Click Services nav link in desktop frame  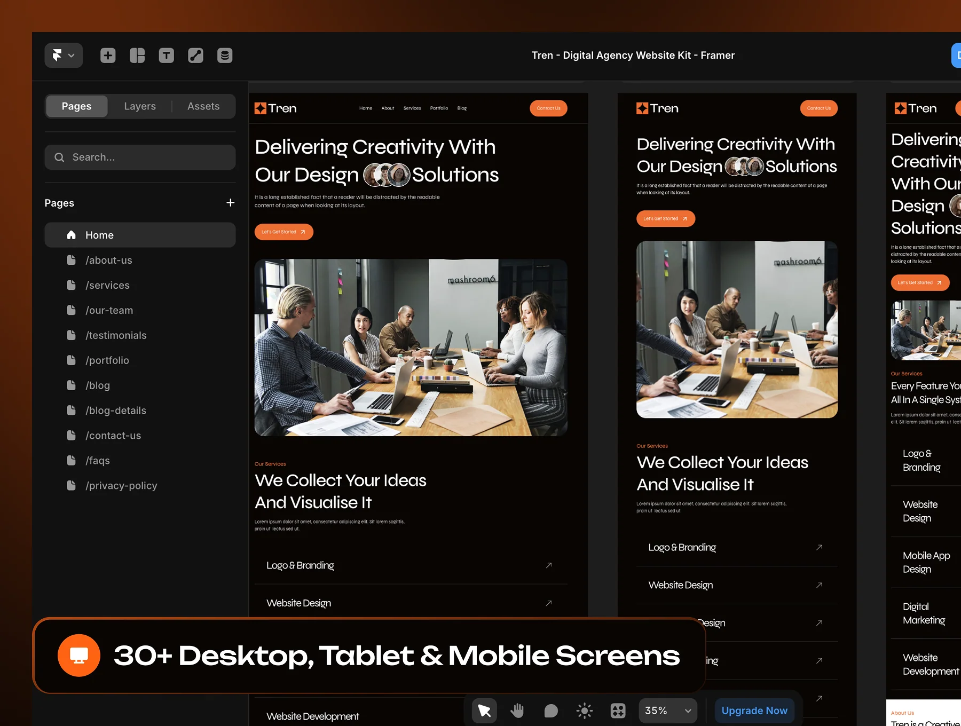(x=412, y=108)
